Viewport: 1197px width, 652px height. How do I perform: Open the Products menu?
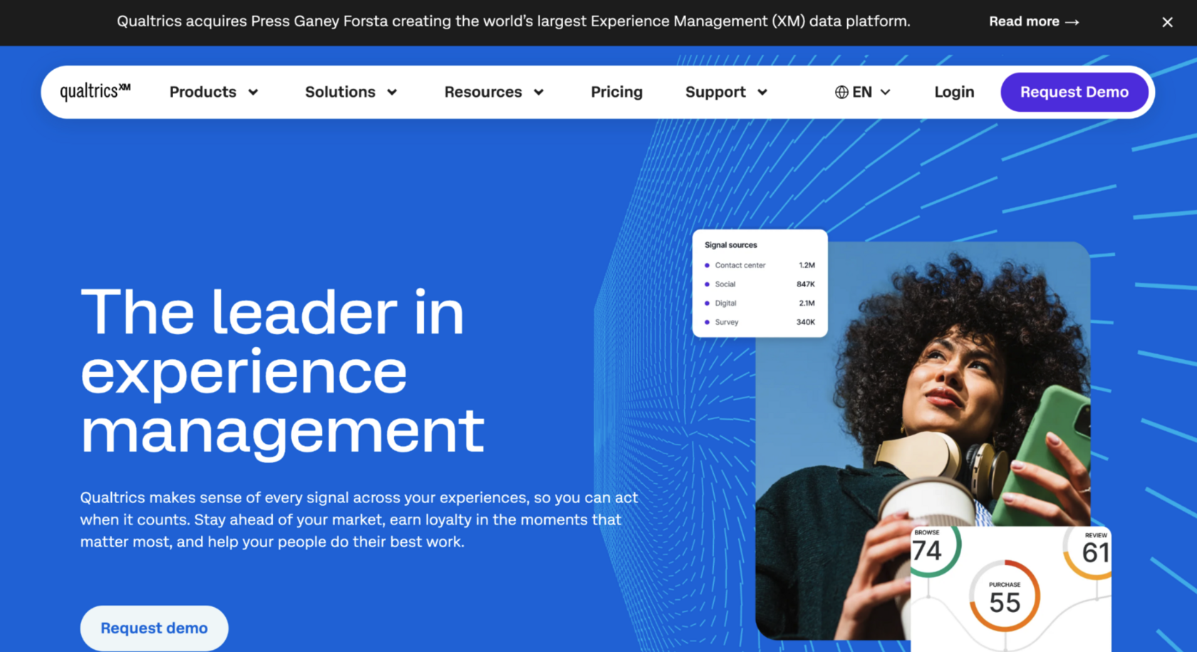click(x=214, y=92)
